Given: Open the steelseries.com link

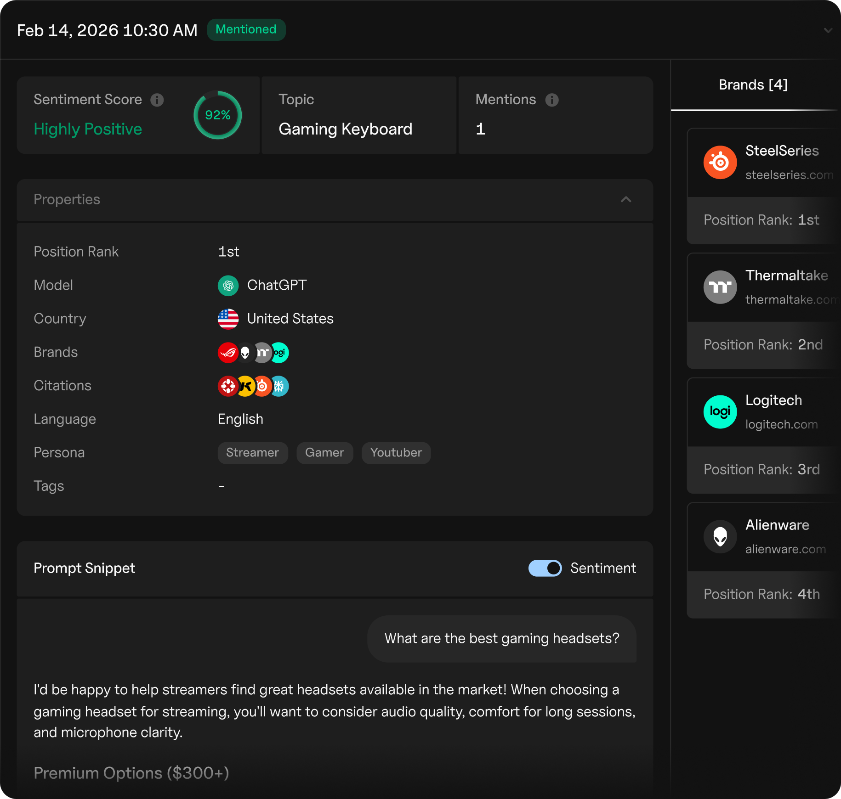Looking at the screenshot, I should point(789,175).
